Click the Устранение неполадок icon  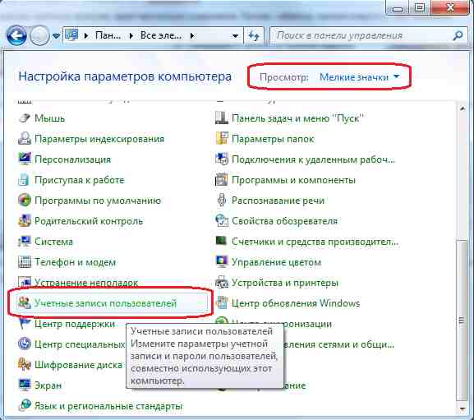pyautogui.click(x=24, y=282)
